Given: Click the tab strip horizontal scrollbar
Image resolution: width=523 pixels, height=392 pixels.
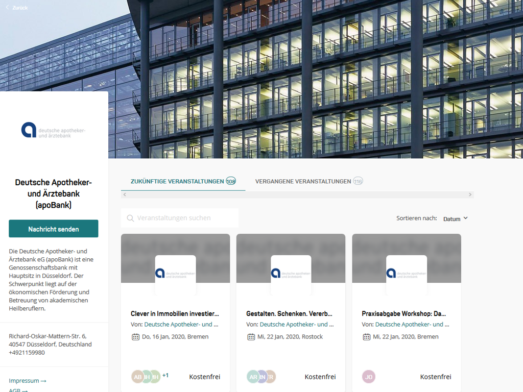Looking at the screenshot, I should point(297,194).
